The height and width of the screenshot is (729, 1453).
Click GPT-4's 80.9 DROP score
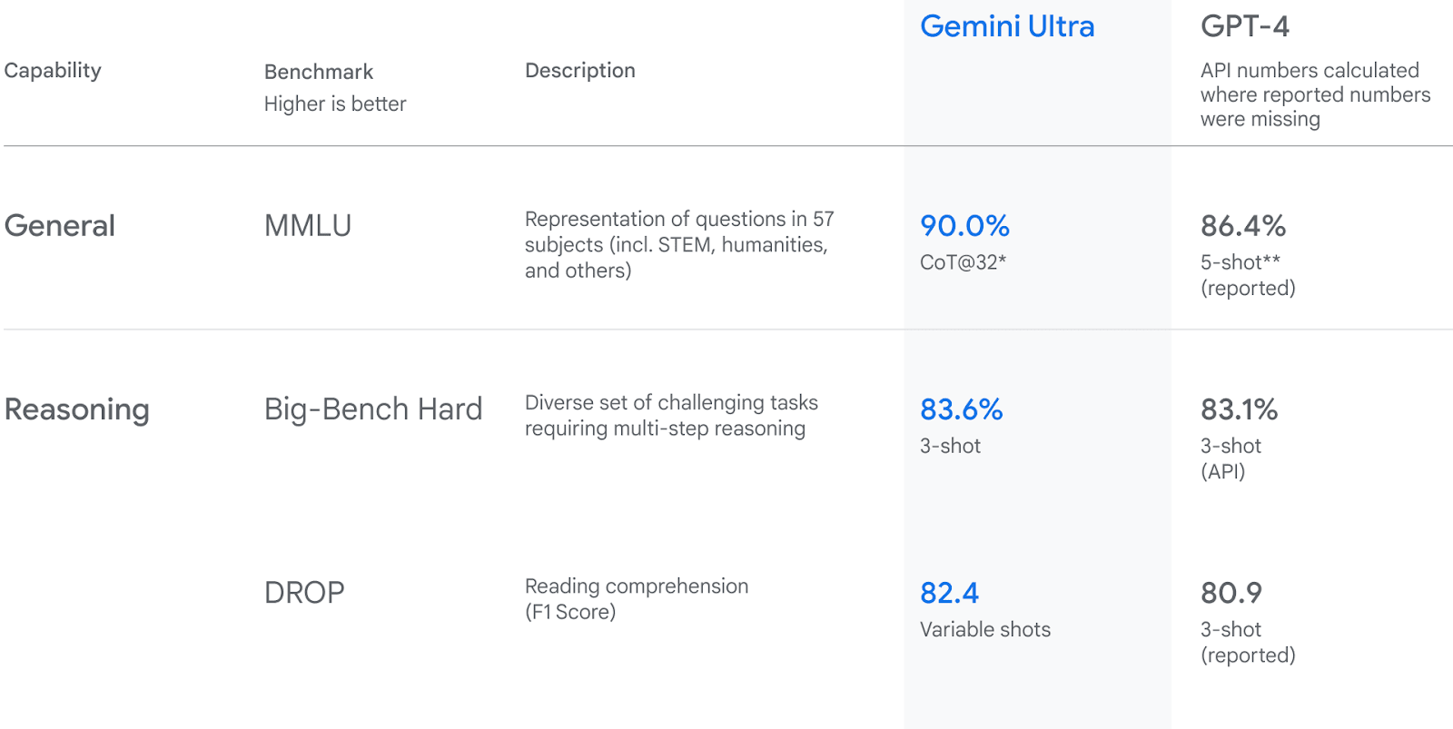click(x=1231, y=593)
